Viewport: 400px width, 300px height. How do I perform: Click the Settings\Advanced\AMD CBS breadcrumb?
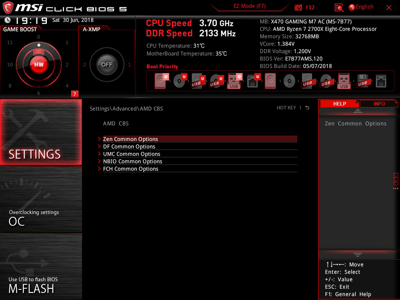tap(126, 109)
